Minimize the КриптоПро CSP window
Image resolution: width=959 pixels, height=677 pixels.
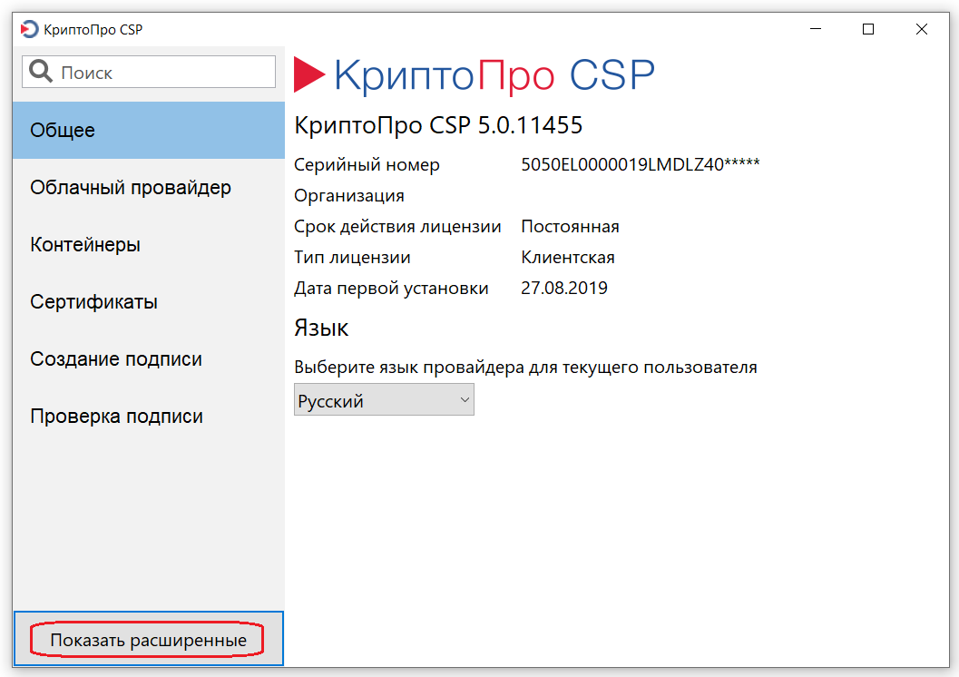[x=816, y=29]
